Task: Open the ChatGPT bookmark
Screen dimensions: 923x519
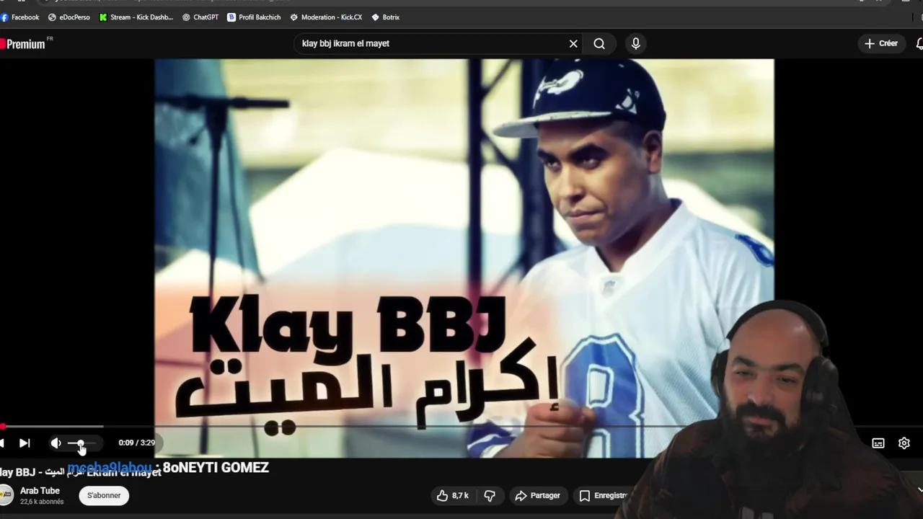Action: pyautogui.click(x=200, y=17)
